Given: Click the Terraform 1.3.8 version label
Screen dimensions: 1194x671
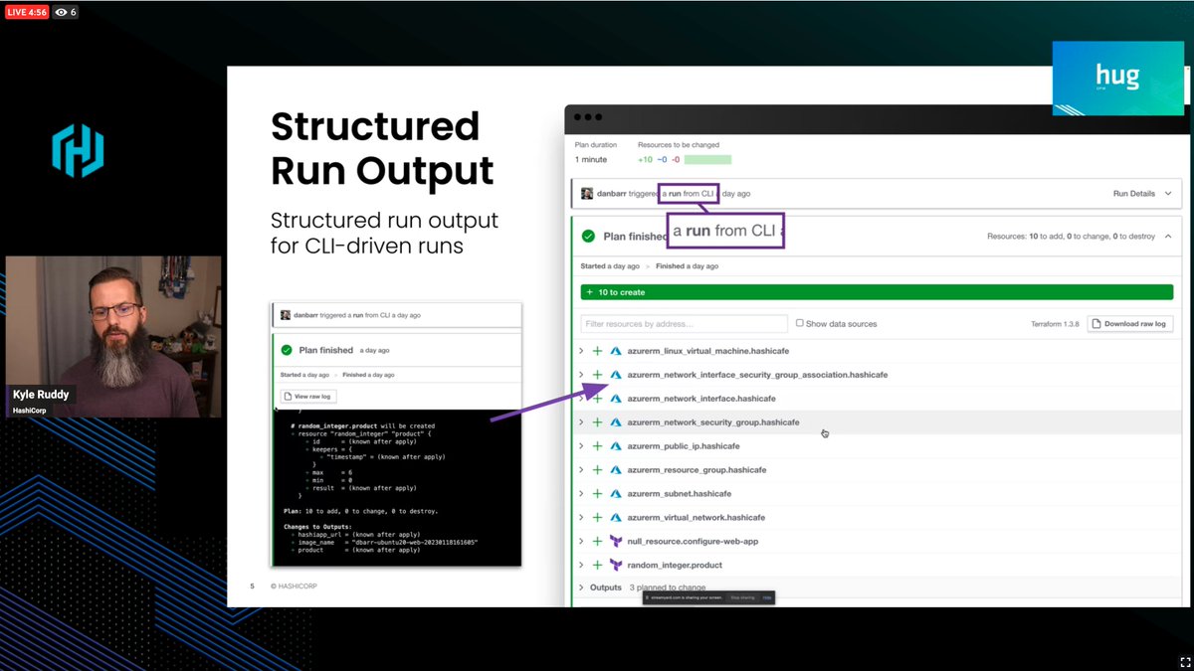Looking at the screenshot, I should tap(1054, 324).
